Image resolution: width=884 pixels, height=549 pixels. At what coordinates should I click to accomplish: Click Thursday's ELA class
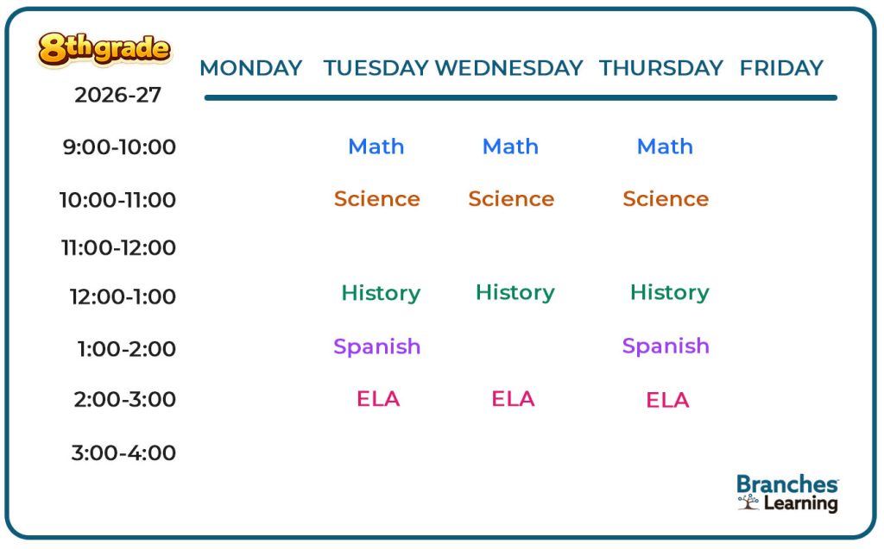point(667,400)
